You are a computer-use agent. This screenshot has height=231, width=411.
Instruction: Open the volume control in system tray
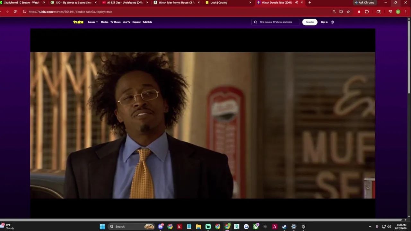tap(389, 227)
